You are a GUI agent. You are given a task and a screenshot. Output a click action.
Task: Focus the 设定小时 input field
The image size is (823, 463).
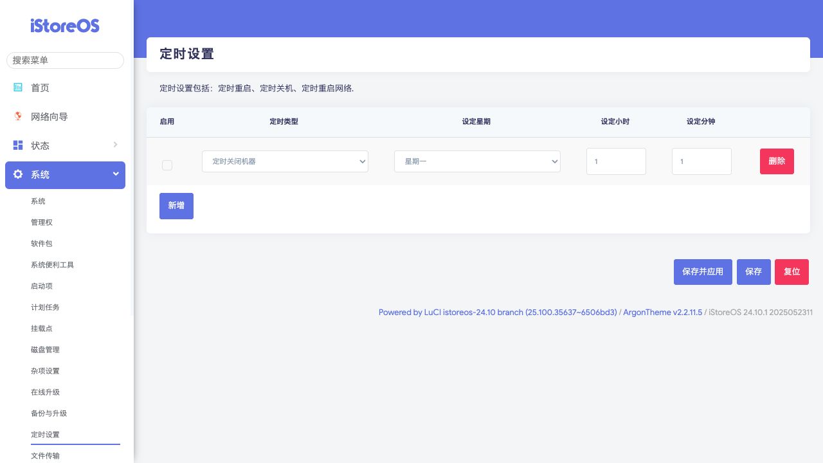pos(616,161)
